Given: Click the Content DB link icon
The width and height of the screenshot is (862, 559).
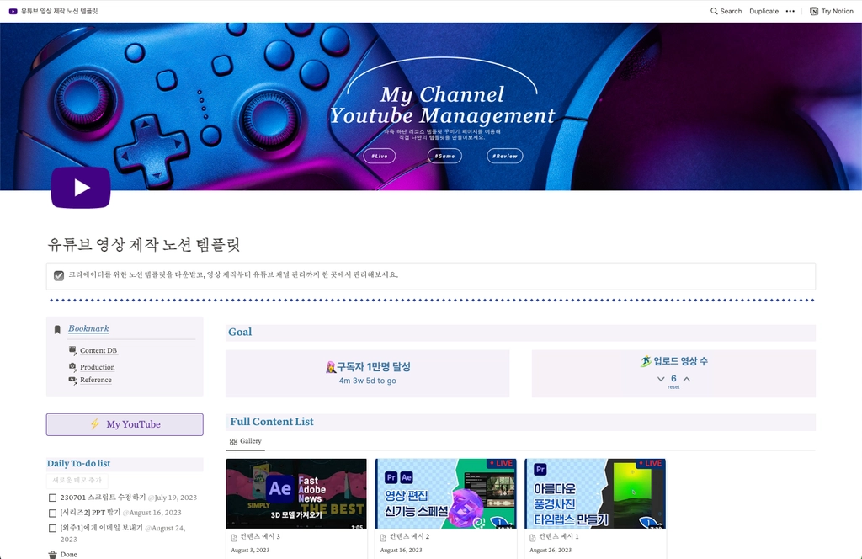Looking at the screenshot, I should 72,351.
